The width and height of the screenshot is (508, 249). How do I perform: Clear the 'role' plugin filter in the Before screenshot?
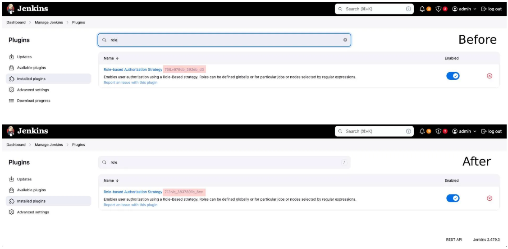point(345,40)
